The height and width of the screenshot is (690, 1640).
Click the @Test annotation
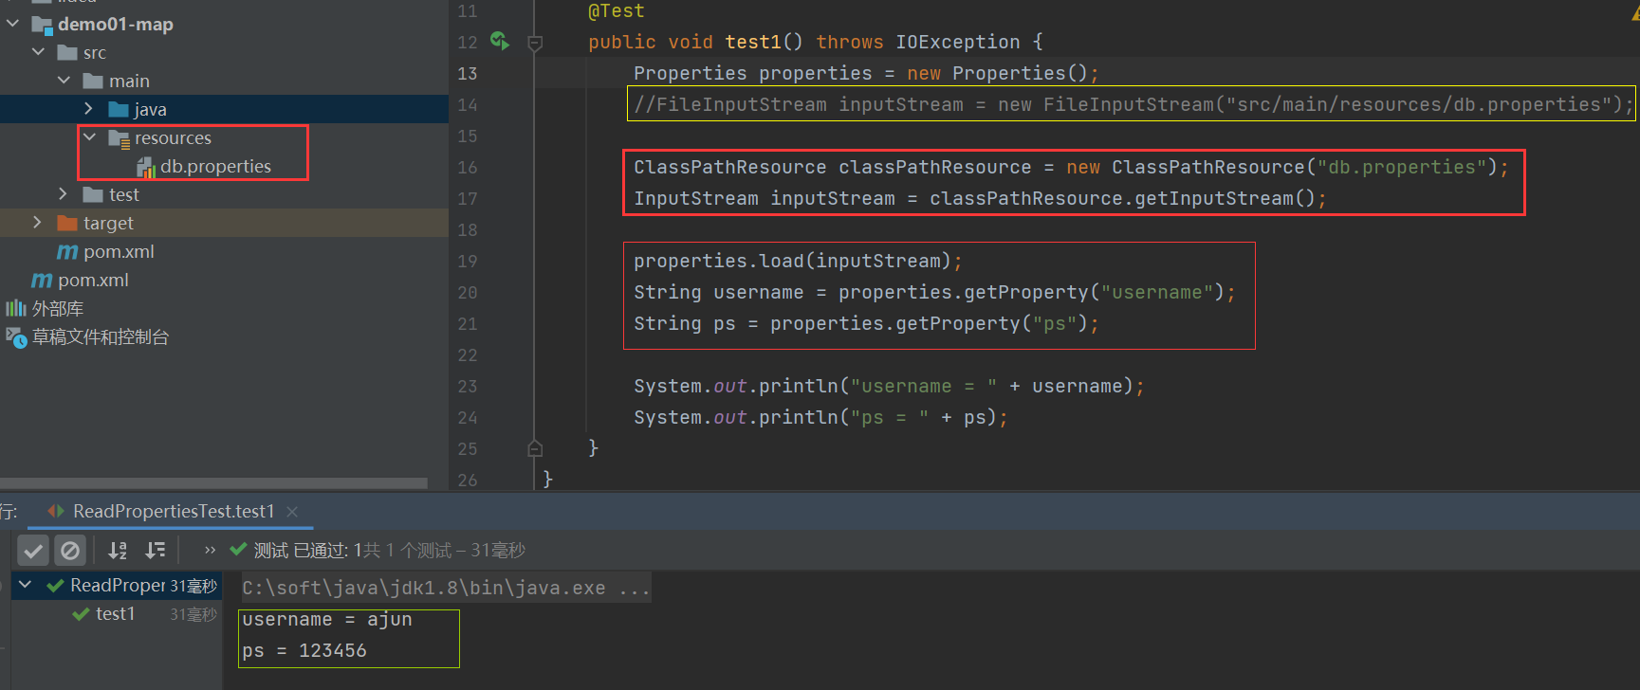tap(616, 11)
